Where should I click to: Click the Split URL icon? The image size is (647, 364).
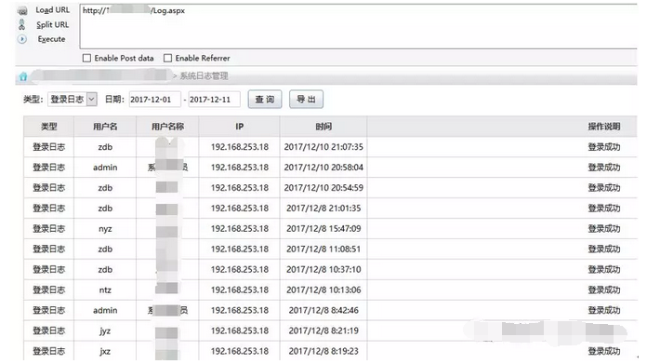pos(22,25)
